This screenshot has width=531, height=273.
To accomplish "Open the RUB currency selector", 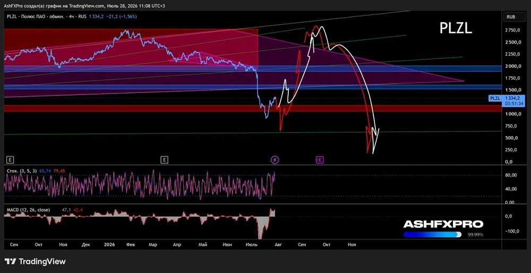I will (x=511, y=16).
